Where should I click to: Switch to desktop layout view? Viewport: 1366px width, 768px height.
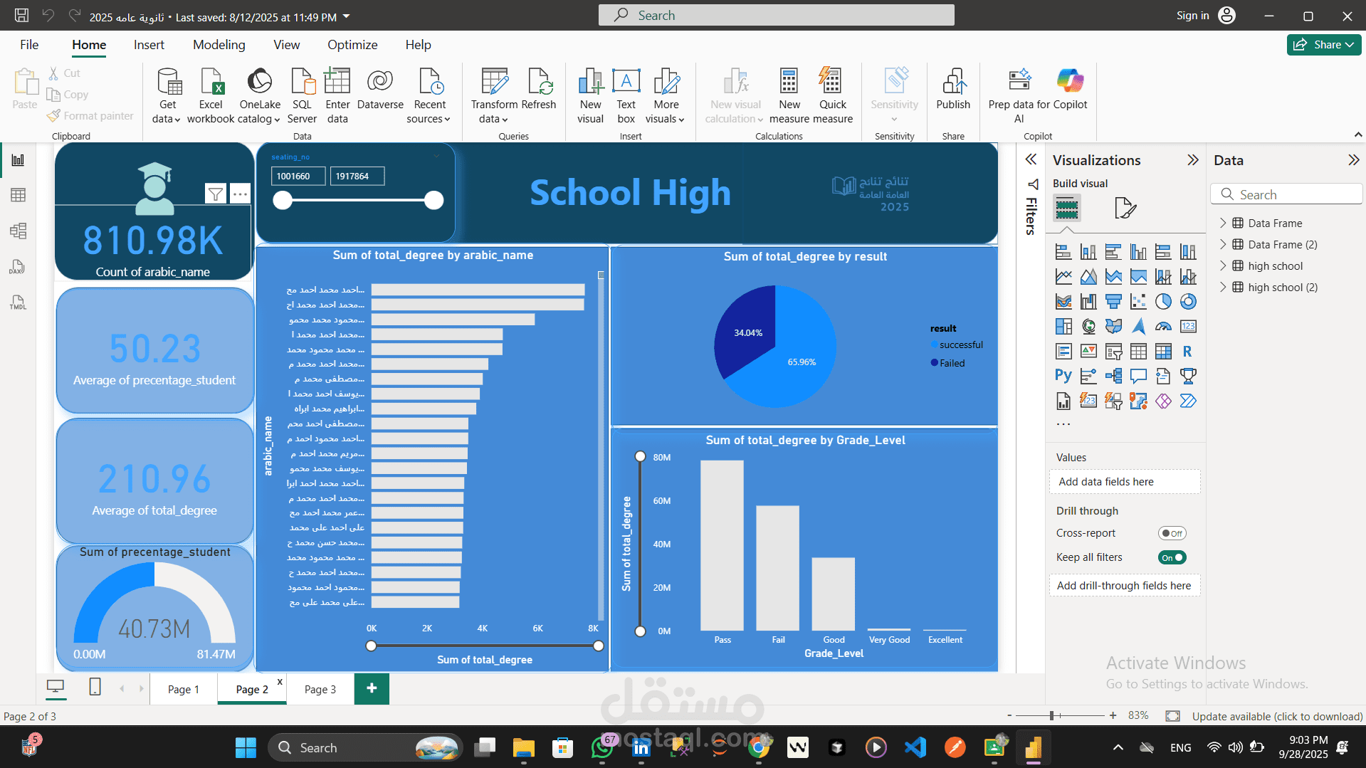pos(56,687)
